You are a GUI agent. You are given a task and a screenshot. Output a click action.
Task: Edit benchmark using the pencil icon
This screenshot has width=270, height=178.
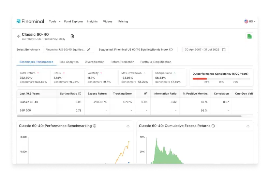tap(89, 50)
